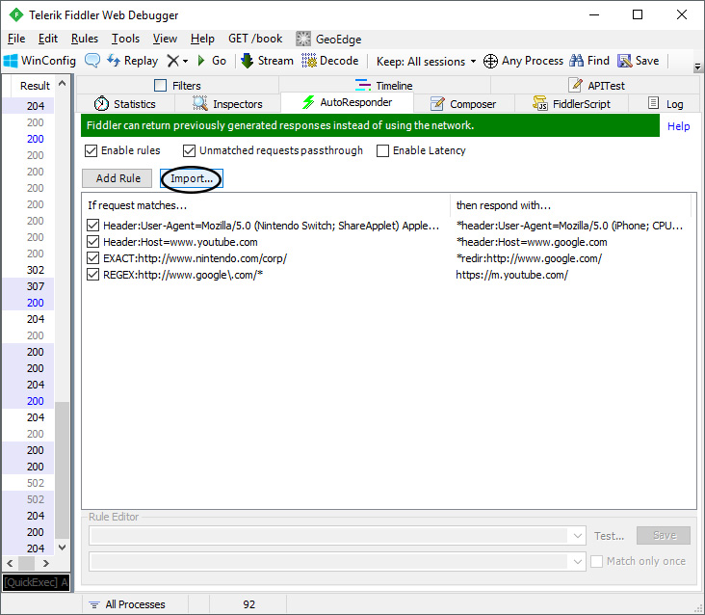Image resolution: width=705 pixels, height=615 pixels.
Task: Click the AutoResponder lightning bolt icon
Action: pyautogui.click(x=308, y=102)
